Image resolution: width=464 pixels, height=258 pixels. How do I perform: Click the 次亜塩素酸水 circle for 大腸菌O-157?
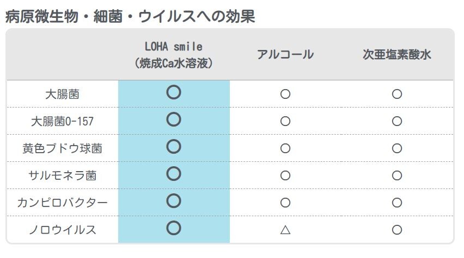[397, 121]
